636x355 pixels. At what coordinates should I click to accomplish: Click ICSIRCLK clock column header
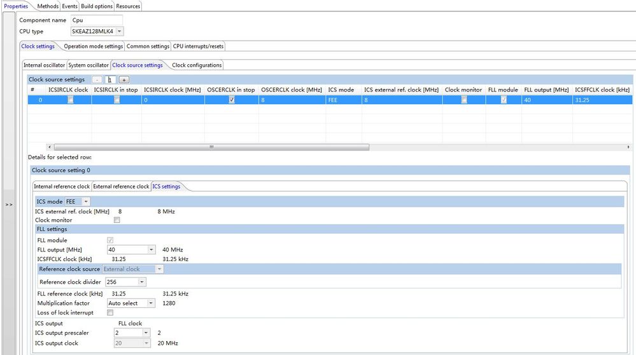(x=68, y=90)
